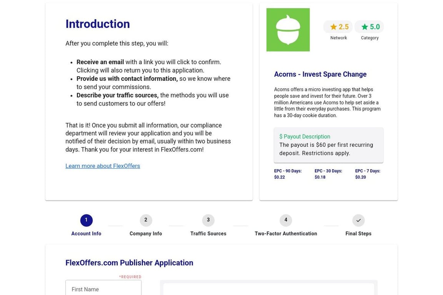Select step 4 Two-Factor Authentication circle
The width and height of the screenshot is (443, 295).
point(286,220)
